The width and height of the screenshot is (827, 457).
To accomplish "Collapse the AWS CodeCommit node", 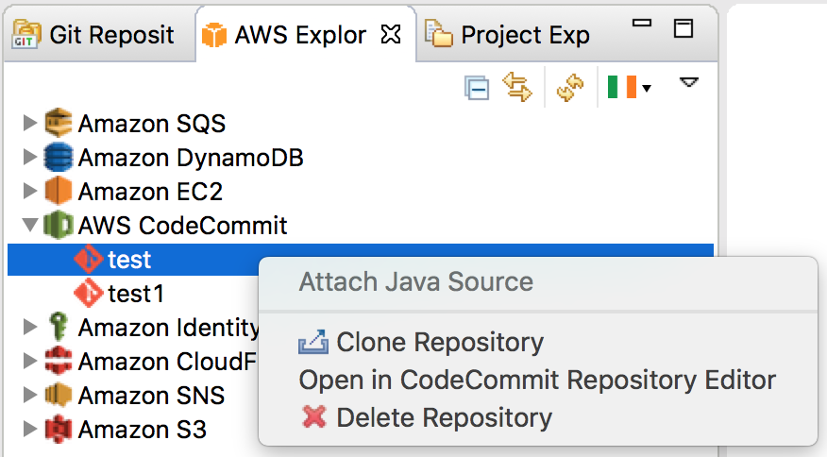I will coord(29,226).
